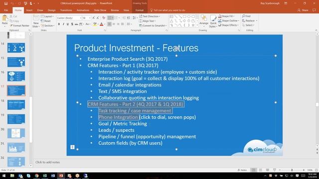Open the Windows Start menu
Image resolution: width=319 pixels, height=179 pixels.
4,176
